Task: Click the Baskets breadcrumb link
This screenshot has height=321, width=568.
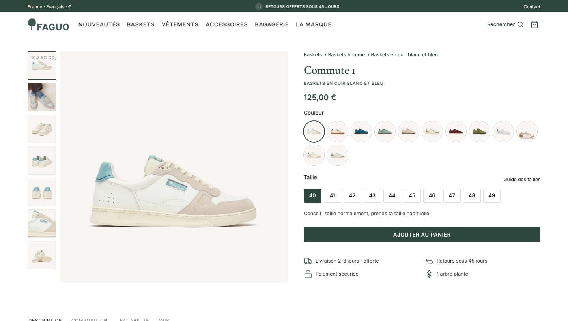Action: [314, 54]
